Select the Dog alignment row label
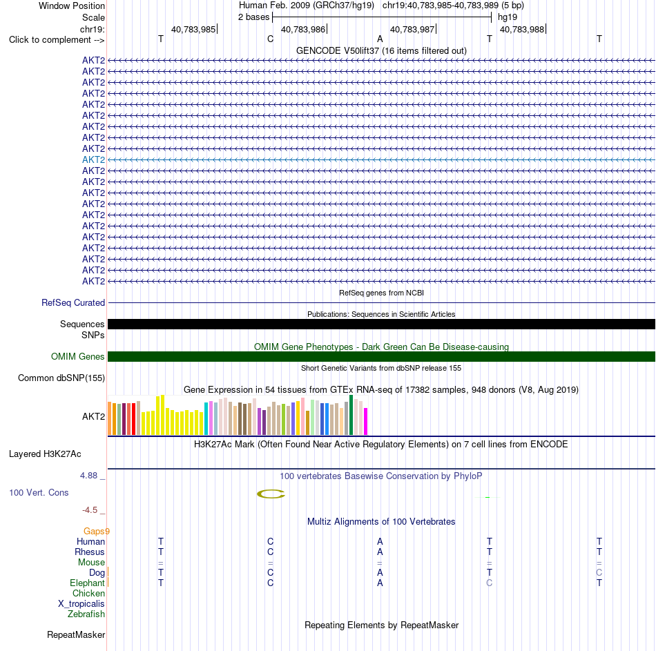The width and height of the screenshot is (656, 651). pos(97,573)
